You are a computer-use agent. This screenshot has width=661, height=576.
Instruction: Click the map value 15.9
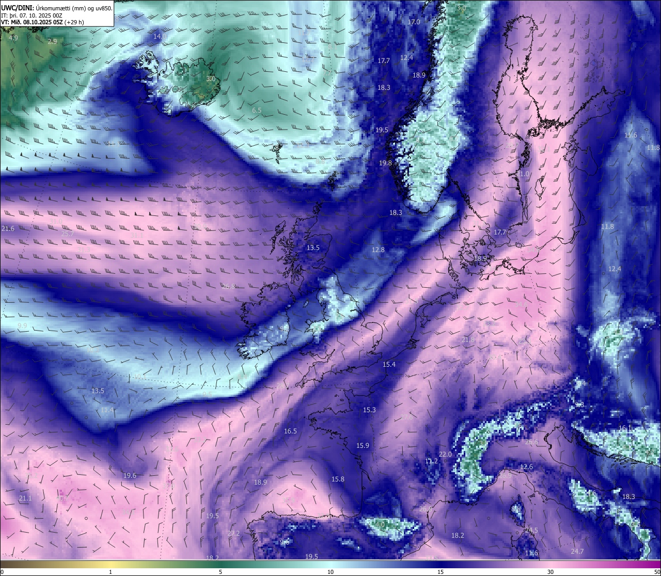tap(363, 445)
